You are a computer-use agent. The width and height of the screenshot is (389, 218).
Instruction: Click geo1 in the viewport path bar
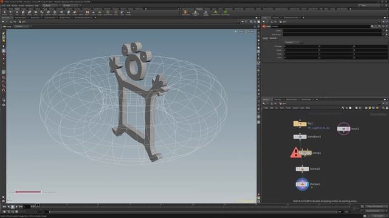(22, 22)
